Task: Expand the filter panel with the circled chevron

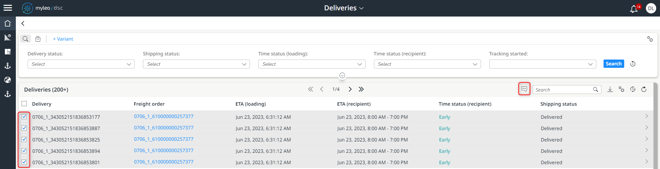Action: pos(342,75)
